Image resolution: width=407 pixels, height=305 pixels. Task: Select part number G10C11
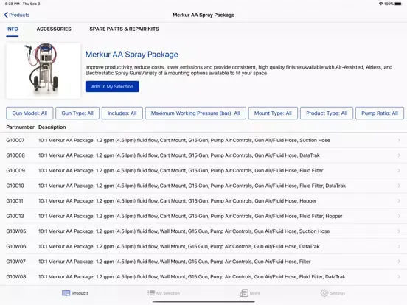pos(15,200)
